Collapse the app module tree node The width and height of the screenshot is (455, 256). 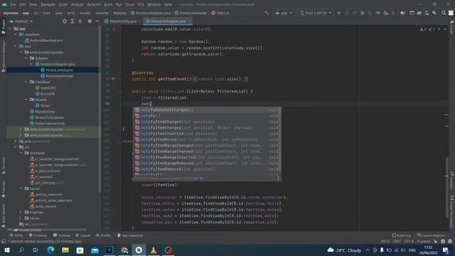pos(10,28)
